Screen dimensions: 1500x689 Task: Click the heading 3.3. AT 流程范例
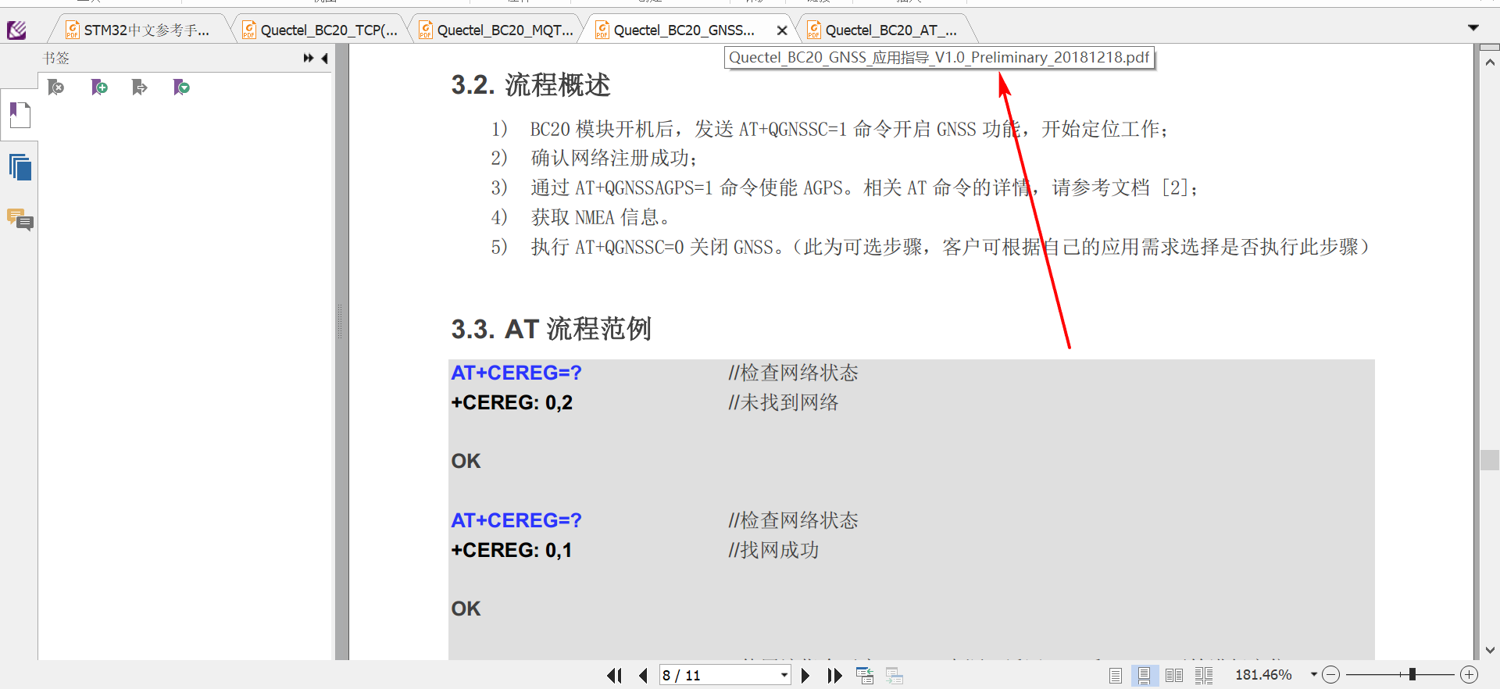[x=551, y=329]
